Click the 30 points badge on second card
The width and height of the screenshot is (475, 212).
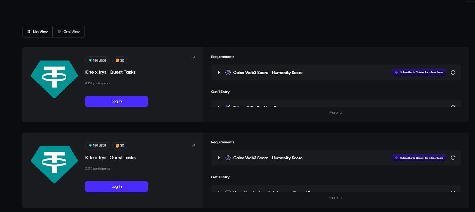pyautogui.click(x=120, y=146)
